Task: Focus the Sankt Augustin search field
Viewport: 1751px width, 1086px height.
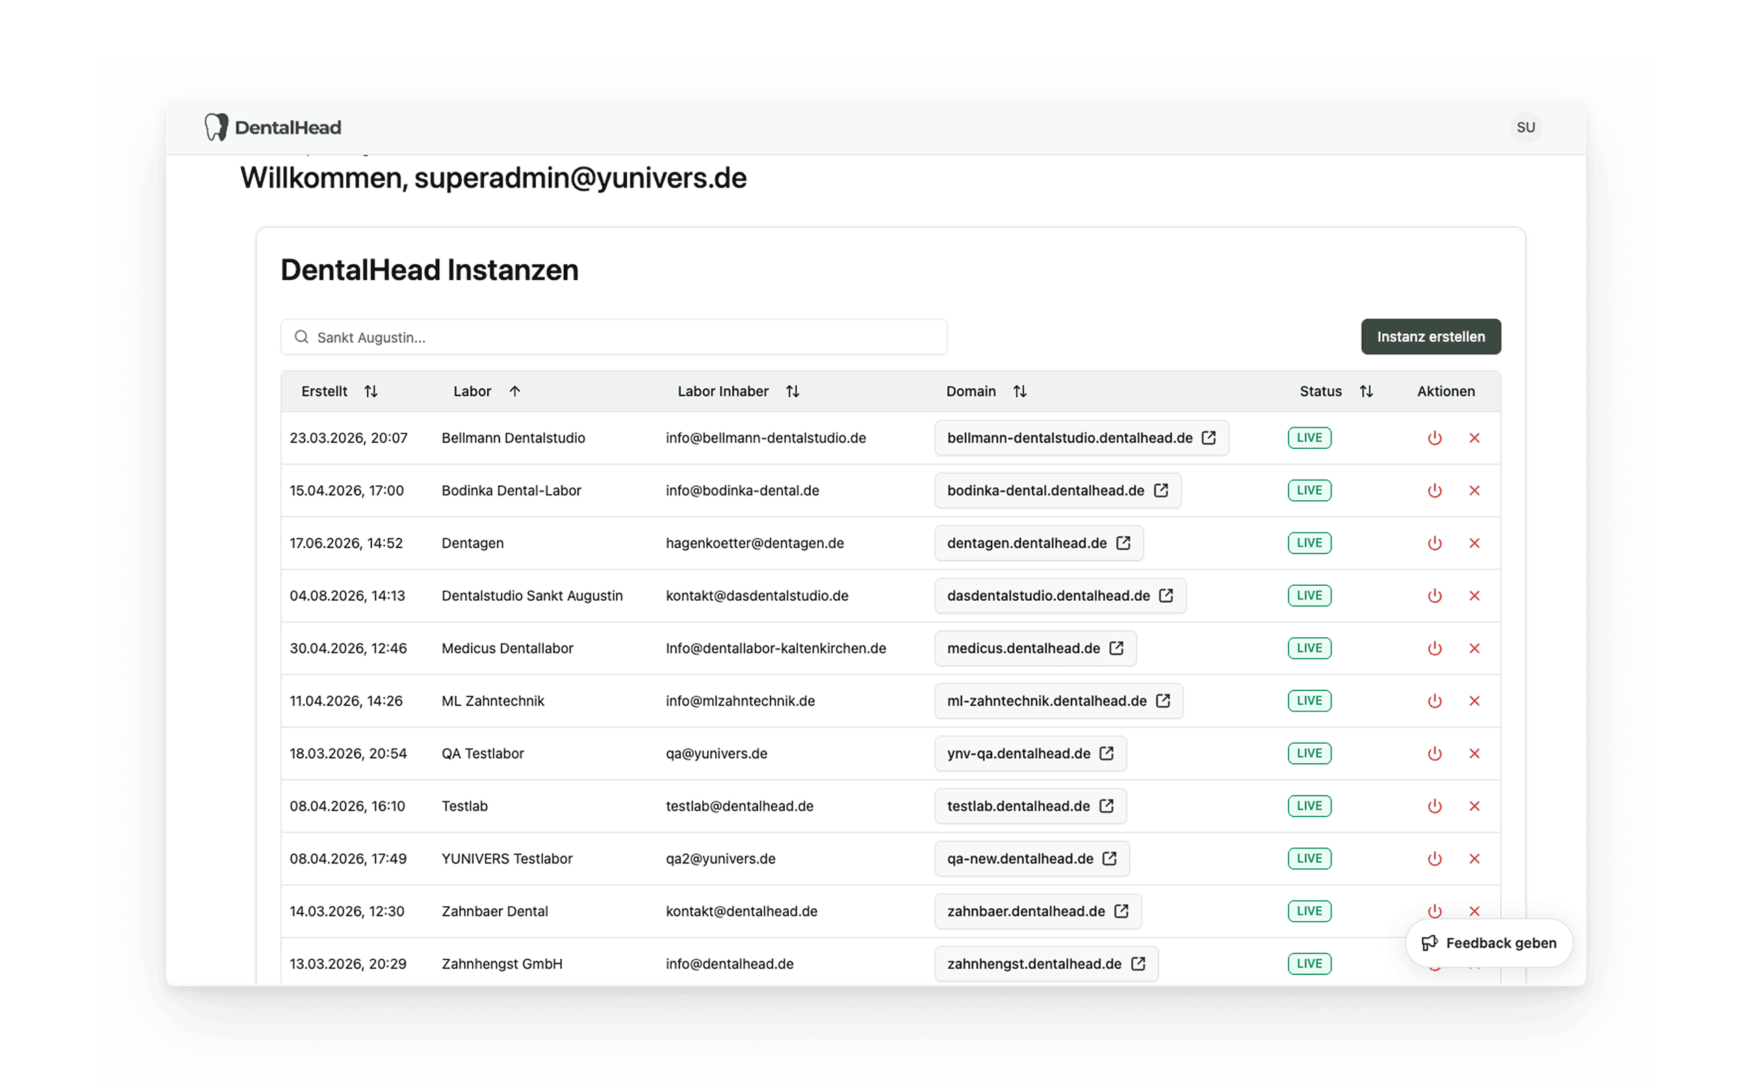Action: [x=613, y=337]
